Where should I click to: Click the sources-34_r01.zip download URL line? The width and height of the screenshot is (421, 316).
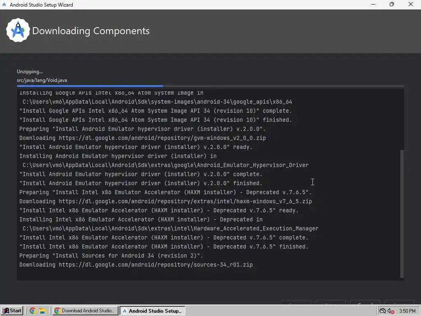[136, 265]
